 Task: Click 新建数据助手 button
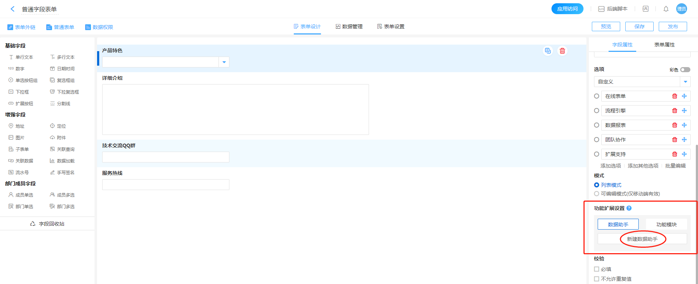coord(642,239)
